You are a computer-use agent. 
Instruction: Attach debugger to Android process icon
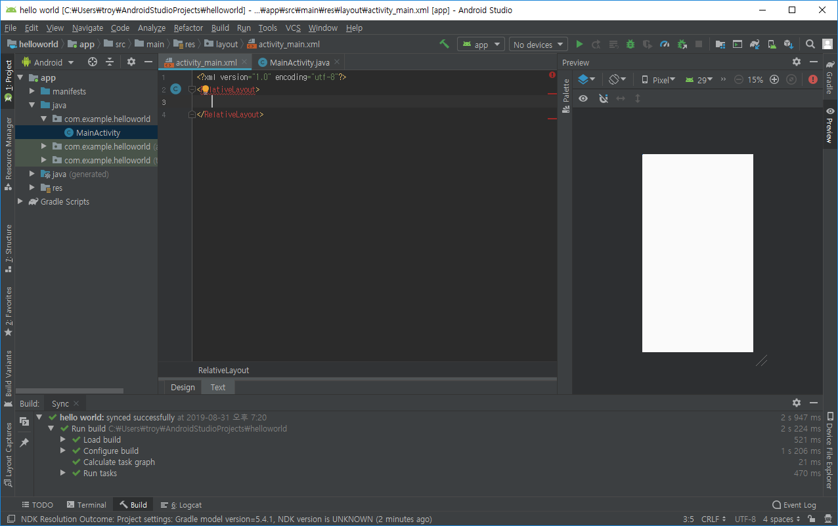pyautogui.click(x=682, y=44)
